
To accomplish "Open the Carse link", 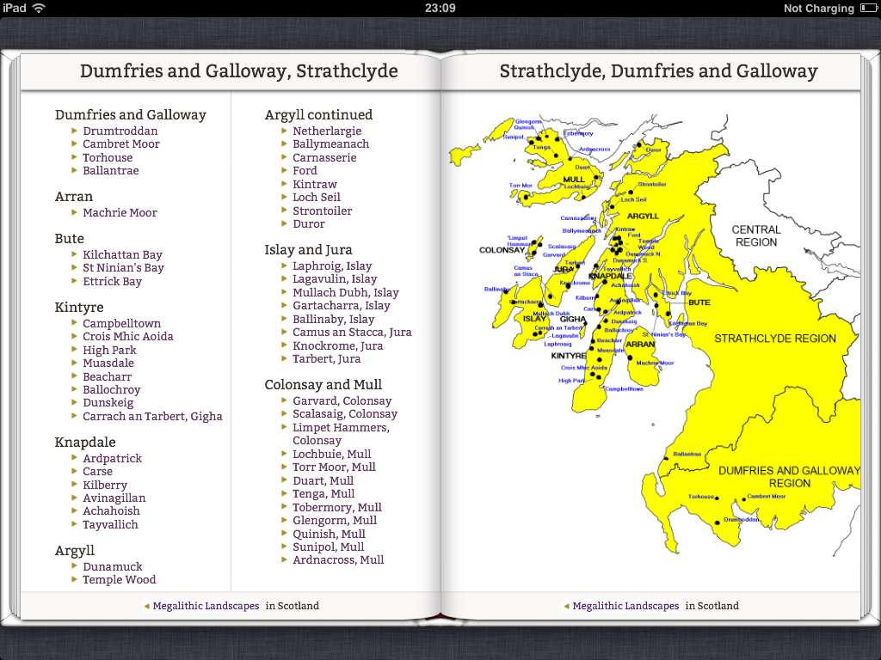I will pos(98,472).
